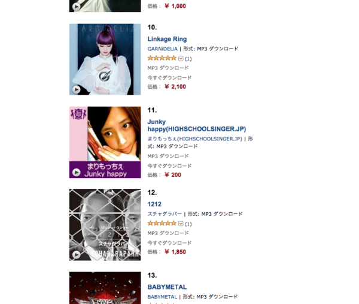Open BABYMETAL album title link

[x=167, y=287]
